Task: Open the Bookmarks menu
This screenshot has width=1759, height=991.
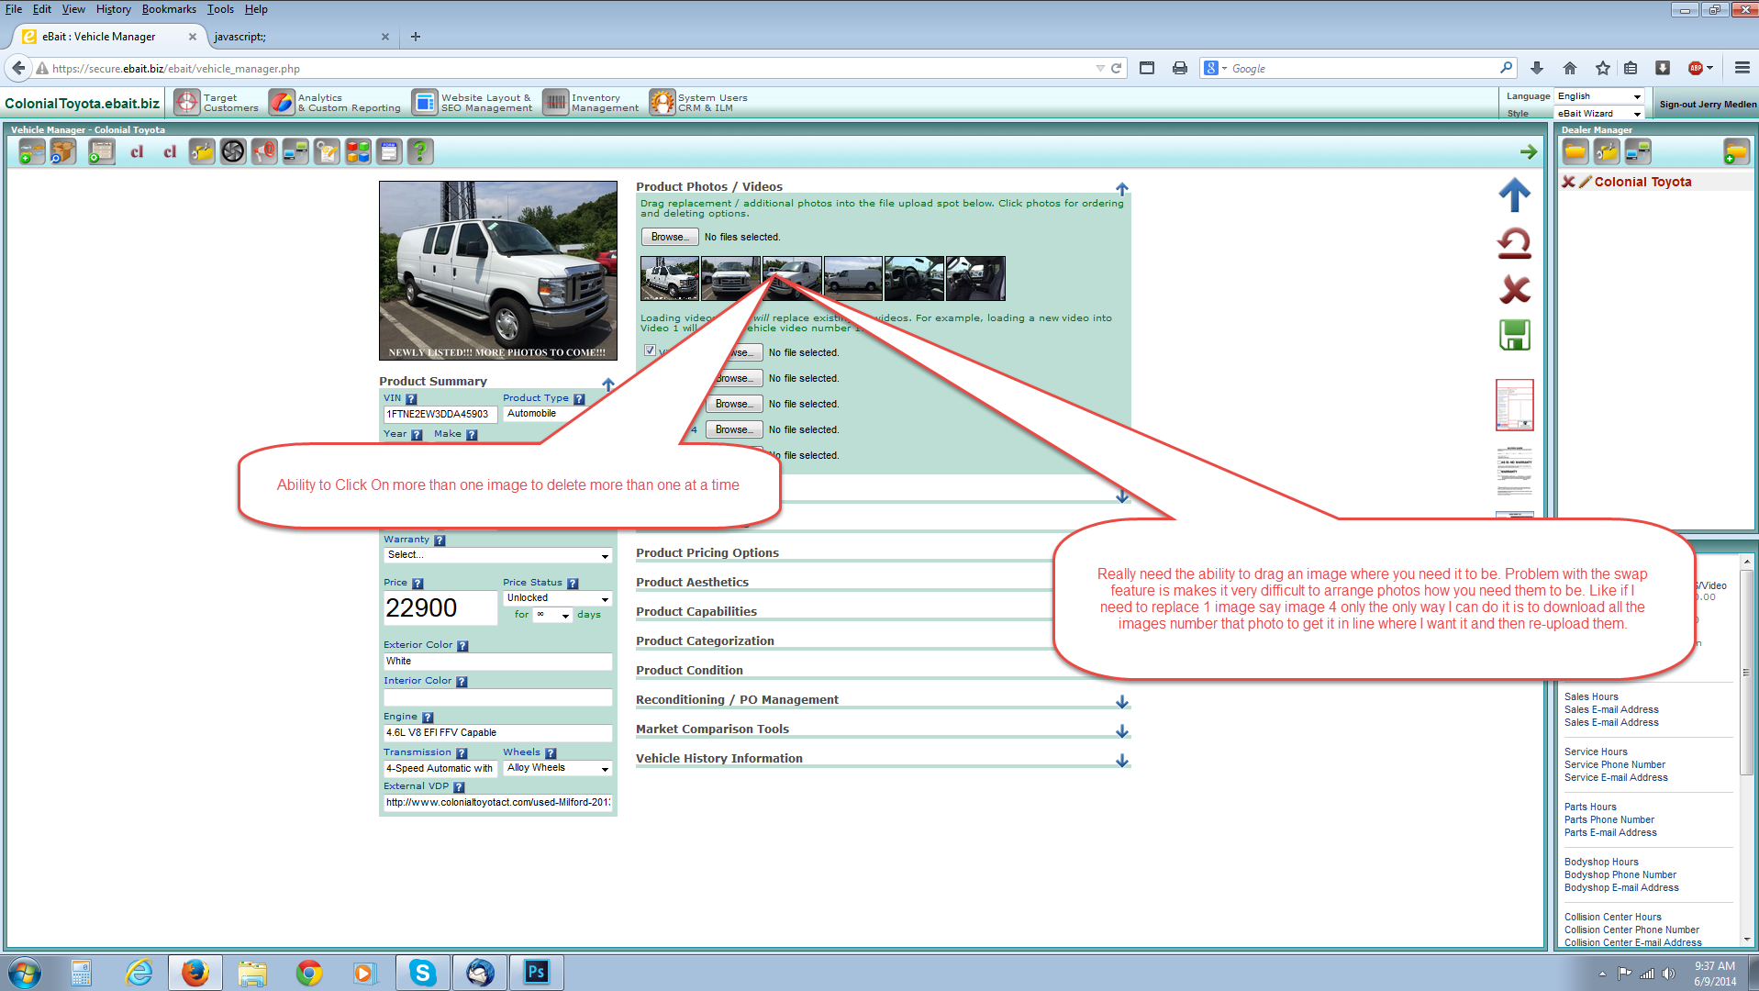Action: pyautogui.click(x=169, y=9)
